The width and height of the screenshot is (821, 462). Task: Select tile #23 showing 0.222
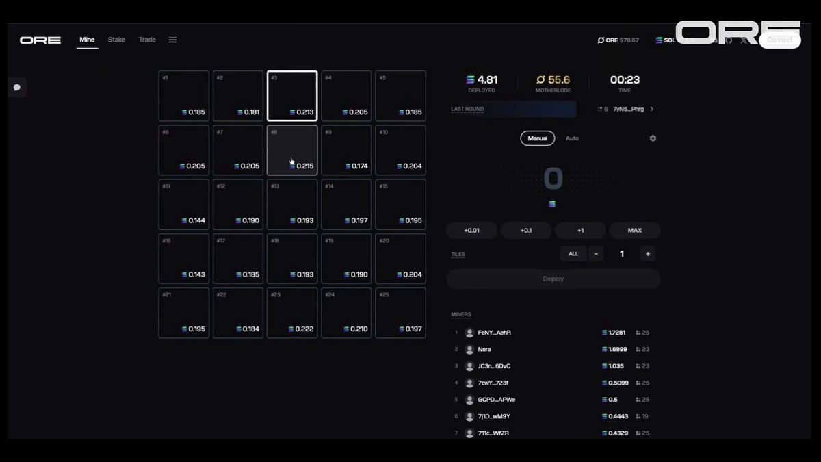coord(292,313)
